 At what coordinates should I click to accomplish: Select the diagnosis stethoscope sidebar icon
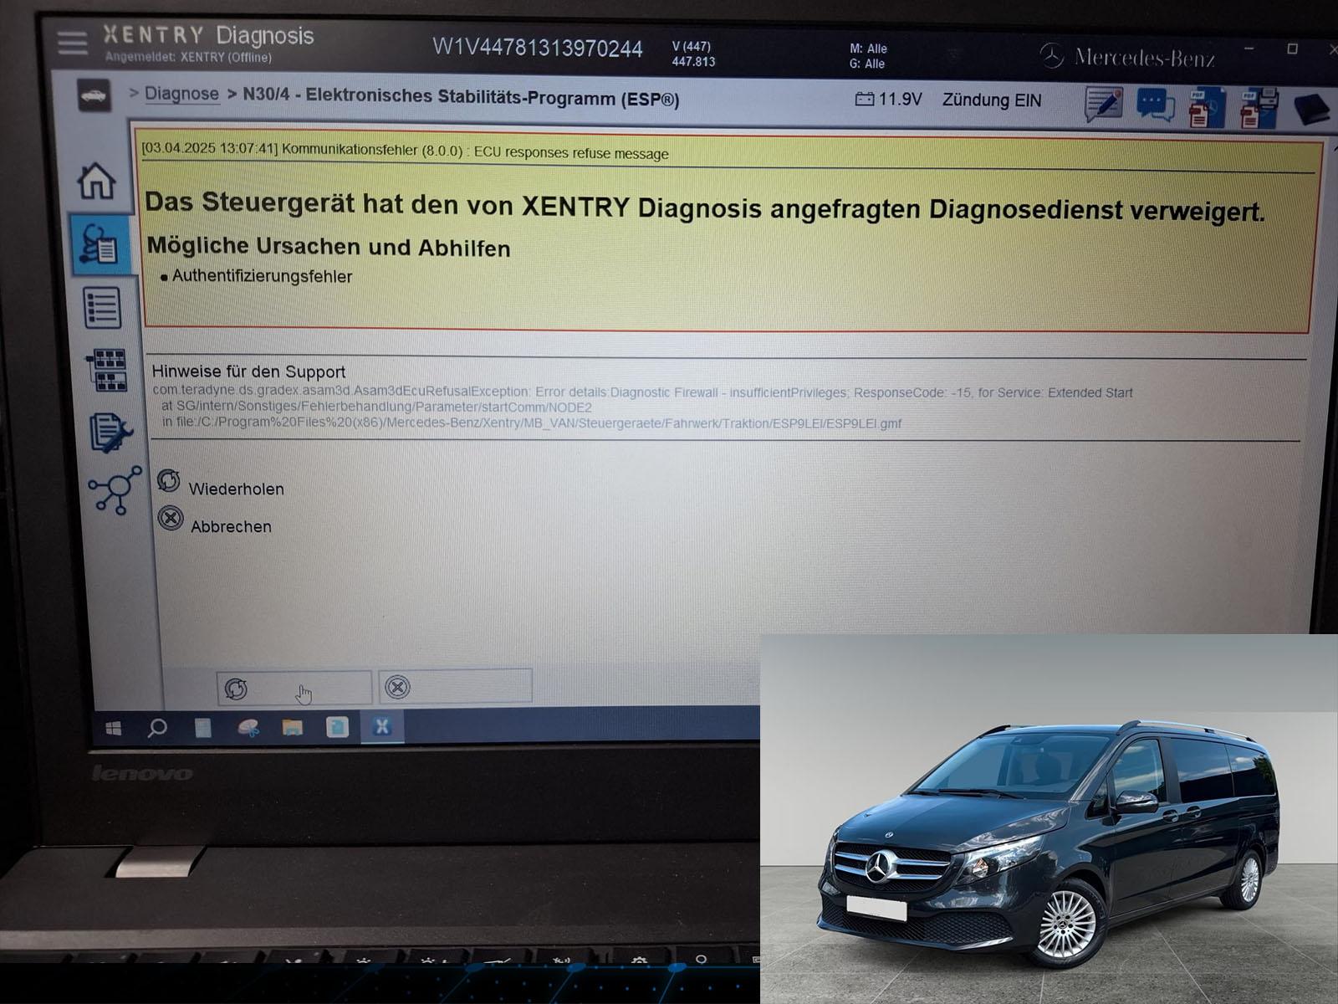tap(100, 244)
